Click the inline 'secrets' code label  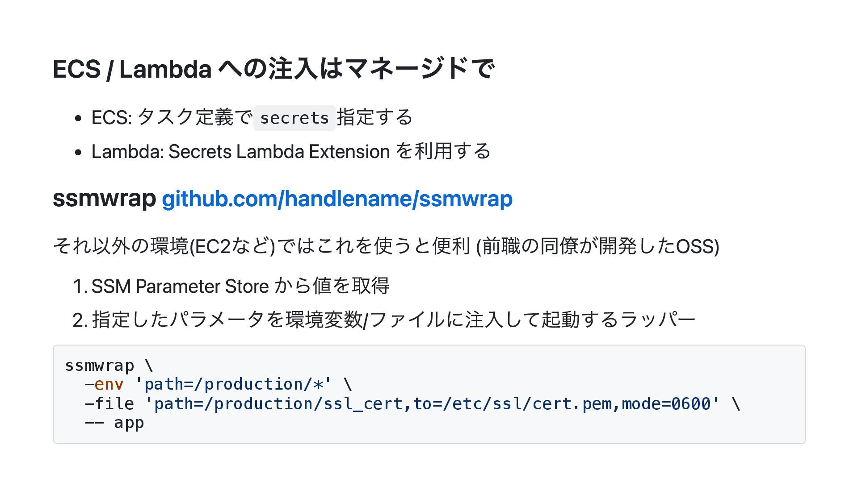(x=294, y=118)
